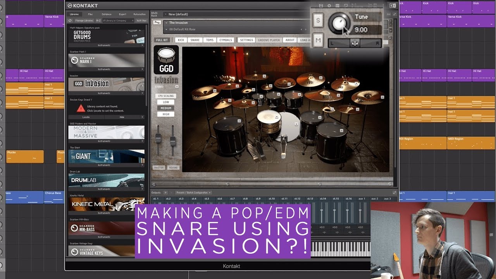496x279 pixels.
Task: Click the save disk icon in Kontakt header
Action: [x=321, y=5]
